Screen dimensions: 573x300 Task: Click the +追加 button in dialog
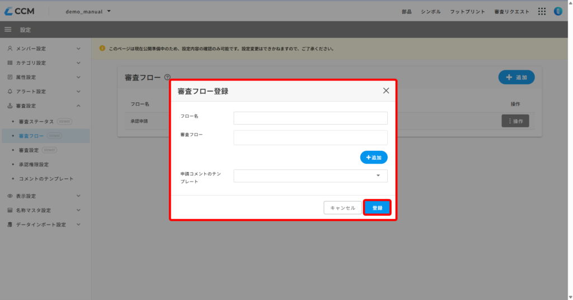pyautogui.click(x=373, y=158)
